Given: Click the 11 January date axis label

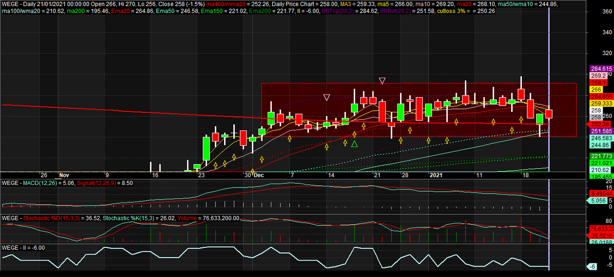Looking at the screenshot, I should tap(479, 175).
